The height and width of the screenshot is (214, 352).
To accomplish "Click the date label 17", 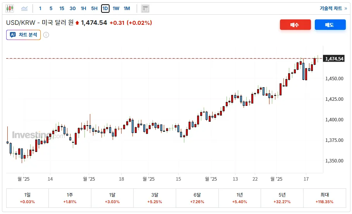I will point(306,179).
